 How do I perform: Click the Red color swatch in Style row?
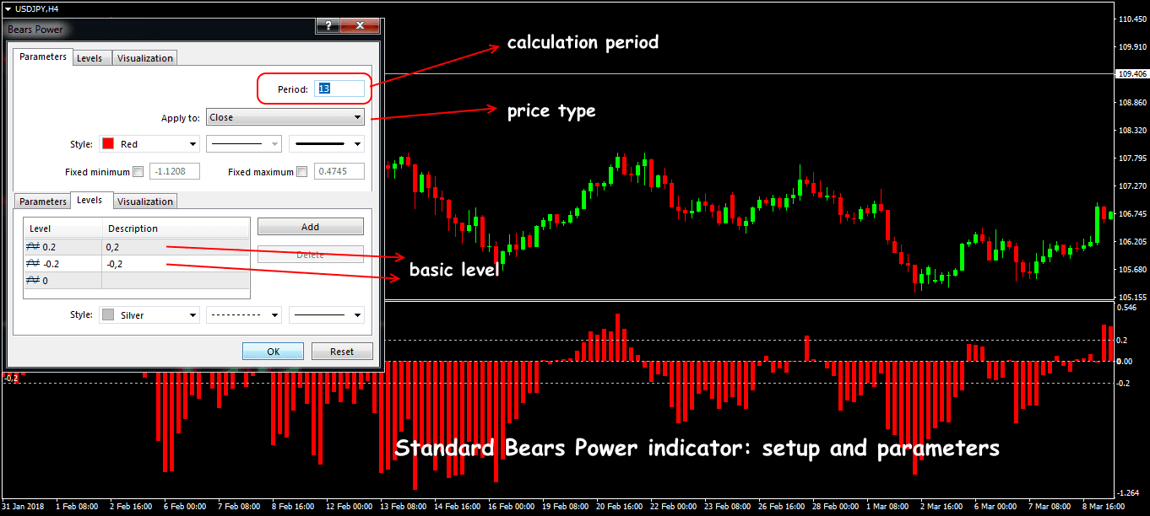click(109, 143)
